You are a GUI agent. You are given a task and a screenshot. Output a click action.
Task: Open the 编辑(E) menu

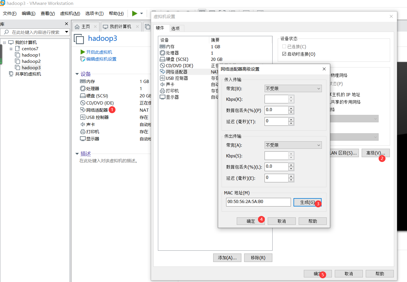(29, 13)
